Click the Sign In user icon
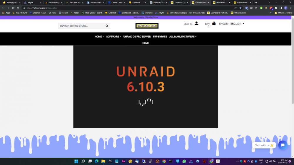 (196, 23)
